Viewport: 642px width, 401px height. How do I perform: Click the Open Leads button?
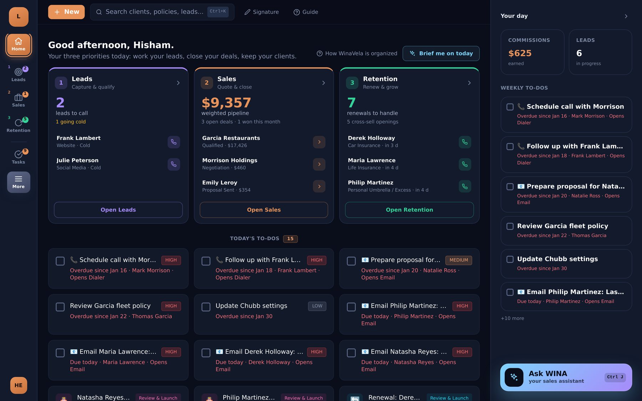pos(118,210)
